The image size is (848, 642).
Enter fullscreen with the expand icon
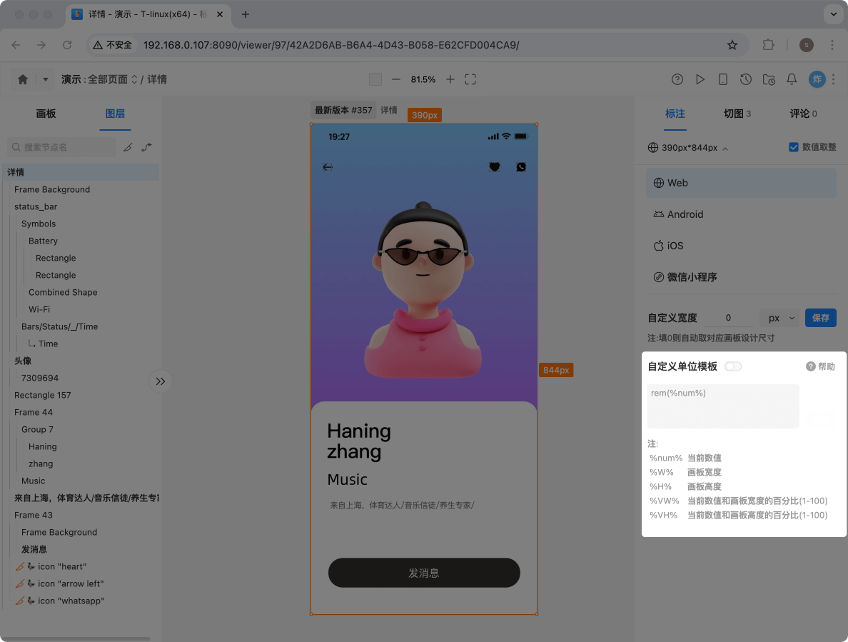point(470,79)
